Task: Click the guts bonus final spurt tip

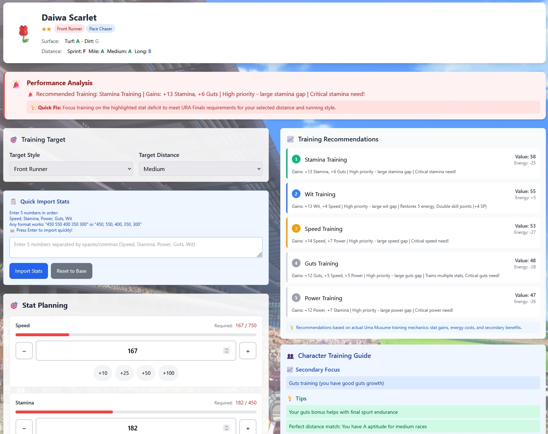Action: click(413, 412)
